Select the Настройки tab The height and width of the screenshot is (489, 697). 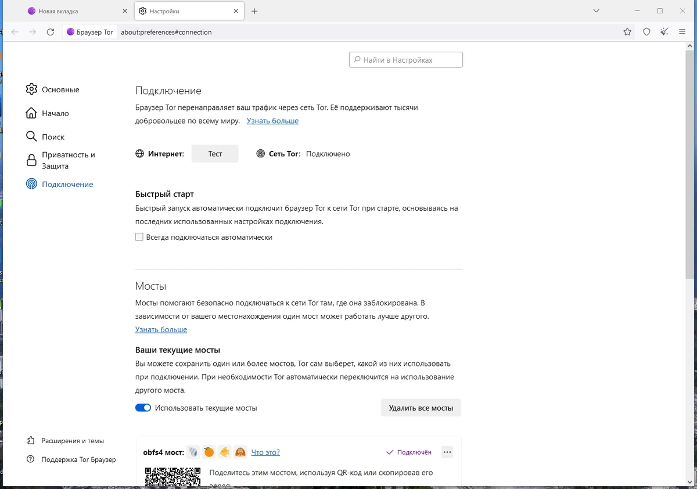(x=189, y=11)
